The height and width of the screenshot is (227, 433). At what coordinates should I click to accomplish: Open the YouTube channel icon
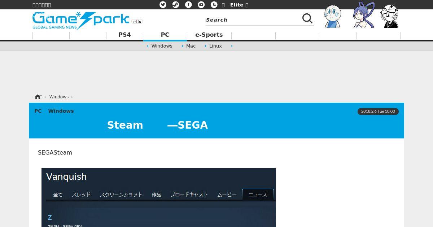201,5
